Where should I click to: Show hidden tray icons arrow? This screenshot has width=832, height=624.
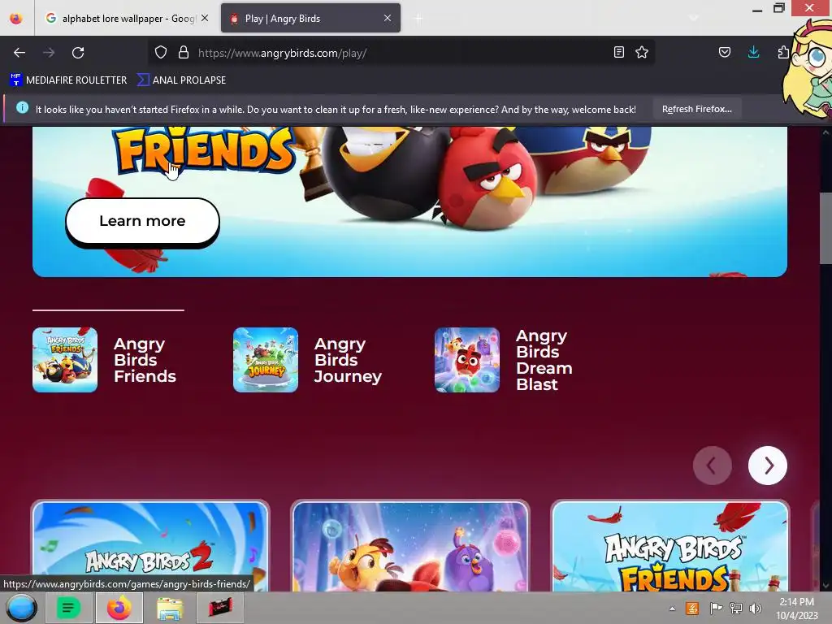click(672, 609)
